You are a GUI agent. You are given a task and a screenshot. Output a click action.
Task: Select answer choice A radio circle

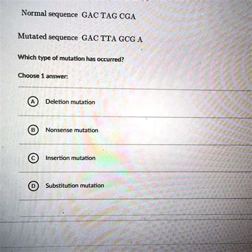(33, 102)
